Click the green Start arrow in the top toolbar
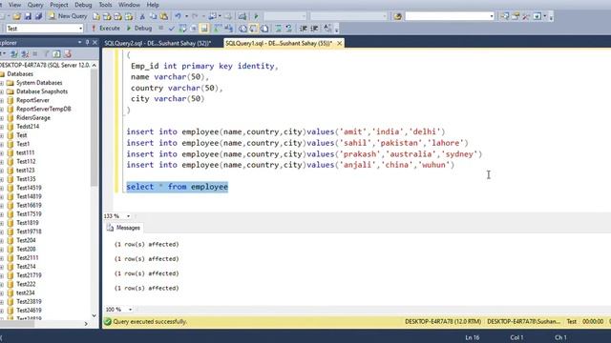611x343 pixels. pyautogui.click(x=256, y=16)
